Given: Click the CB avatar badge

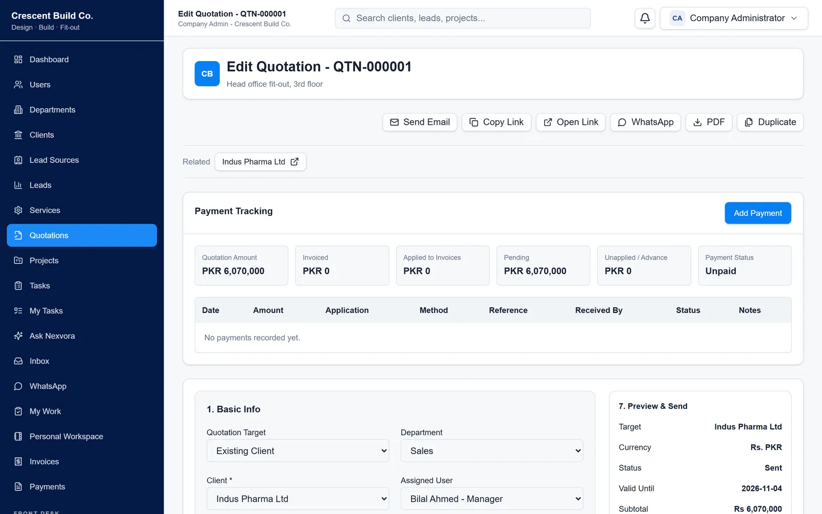Looking at the screenshot, I should tap(207, 74).
